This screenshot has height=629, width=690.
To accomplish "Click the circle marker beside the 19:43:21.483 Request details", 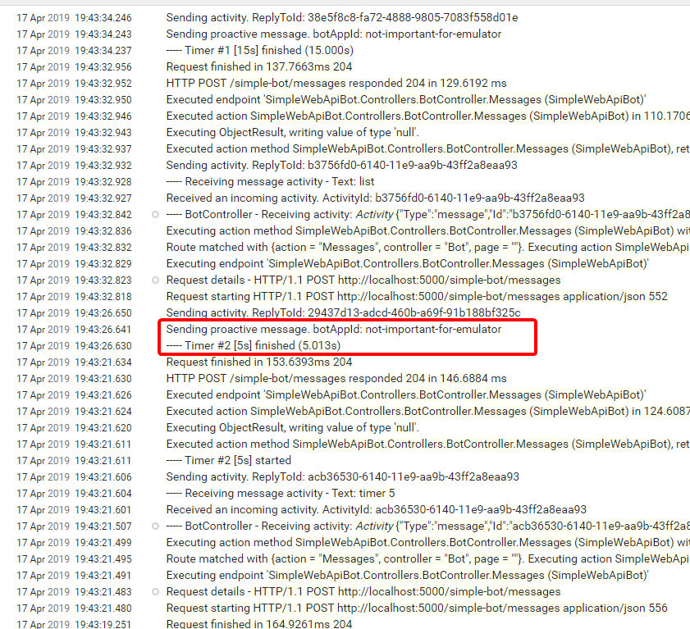I will (x=155, y=591).
